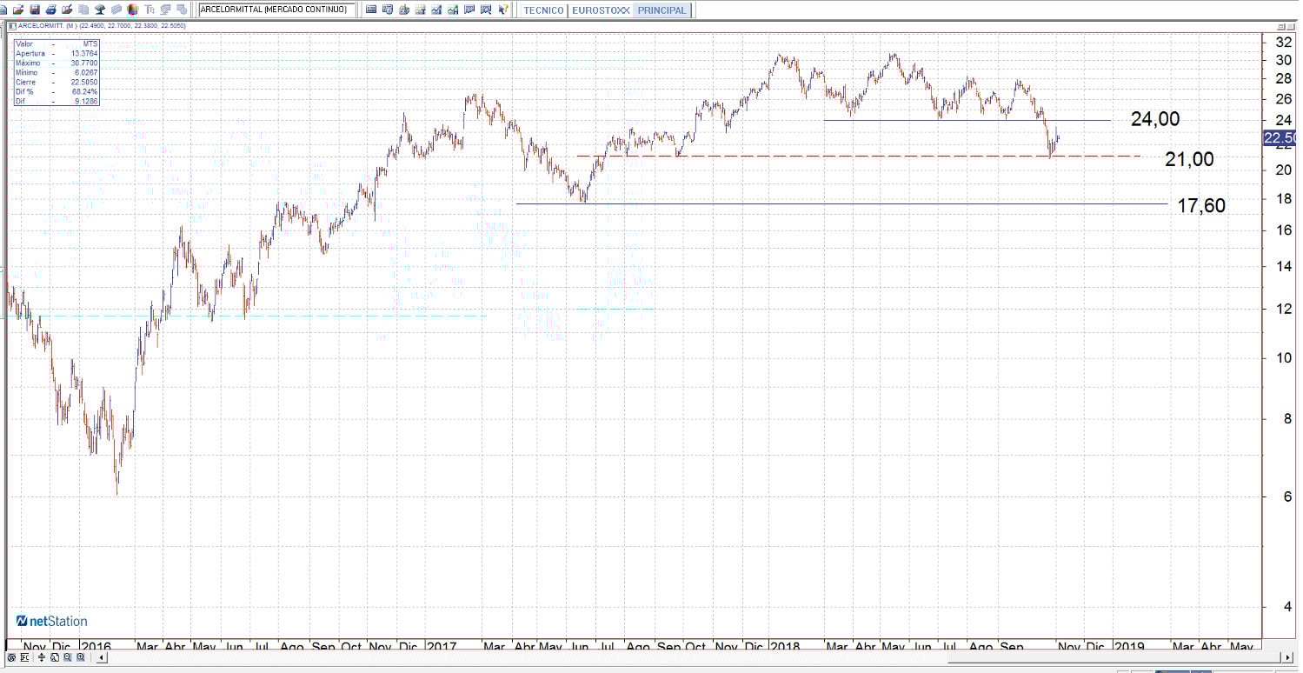The image size is (1303, 673).
Task: Click the 21,00 support level label
Action: point(1189,159)
